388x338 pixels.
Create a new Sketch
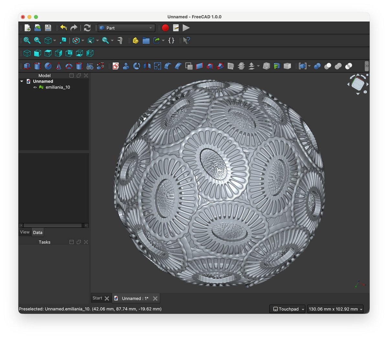click(x=116, y=66)
